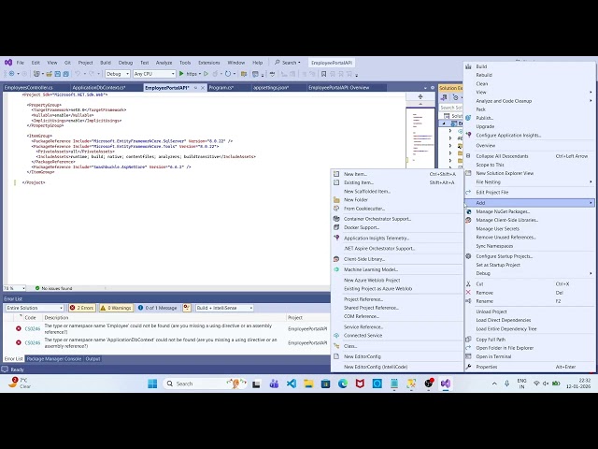This screenshot has width=598, height=449.
Task: Open the Debug configuration dropdown
Action: click(x=118, y=74)
